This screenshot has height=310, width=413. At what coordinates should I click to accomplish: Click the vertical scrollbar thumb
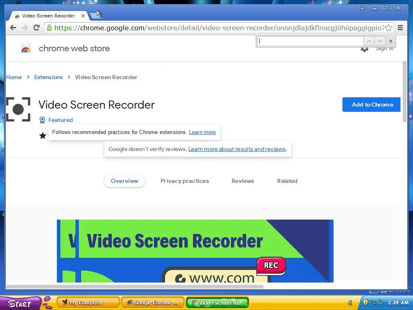[405, 92]
